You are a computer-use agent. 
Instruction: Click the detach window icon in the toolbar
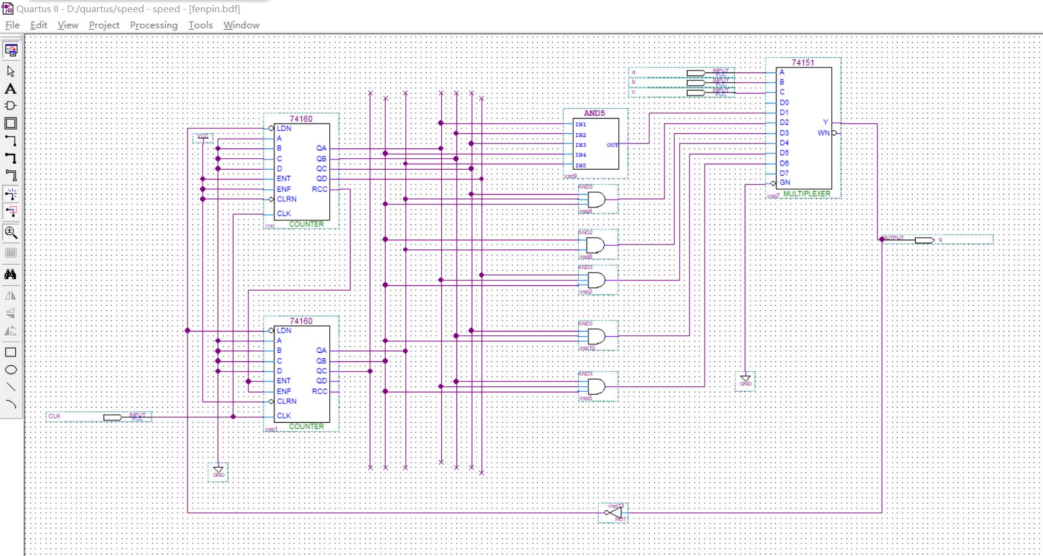10,50
